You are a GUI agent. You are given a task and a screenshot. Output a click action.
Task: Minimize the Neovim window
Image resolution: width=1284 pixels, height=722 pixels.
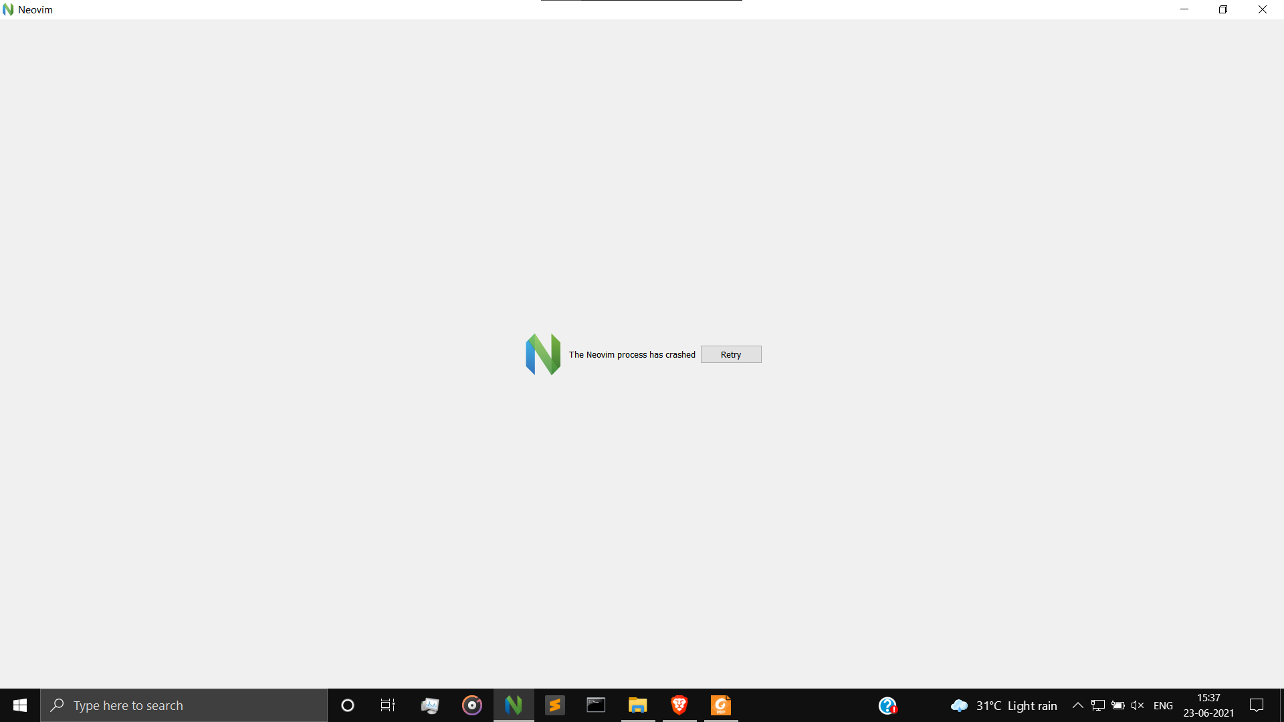point(1184,9)
